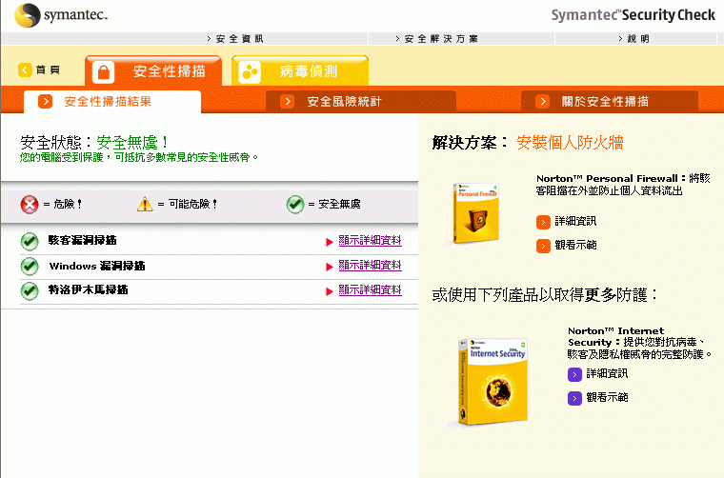Click the green check 安全無虞 legend icon
The height and width of the screenshot is (478, 724).
click(x=295, y=205)
